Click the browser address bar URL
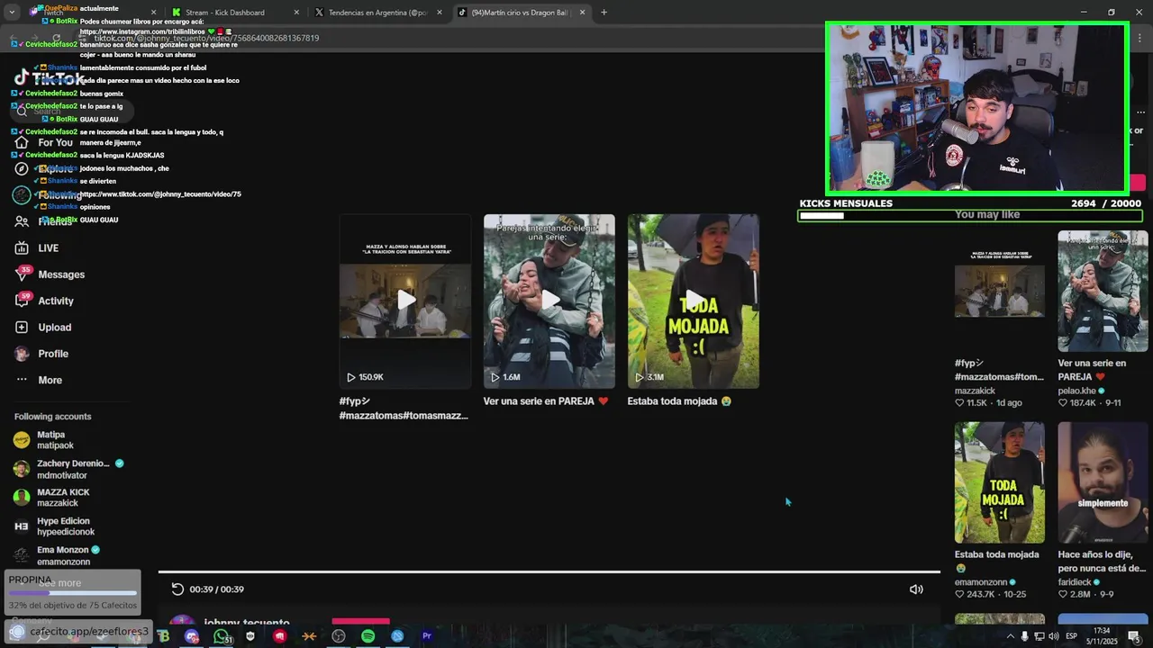The width and height of the screenshot is (1153, 648). point(206,38)
